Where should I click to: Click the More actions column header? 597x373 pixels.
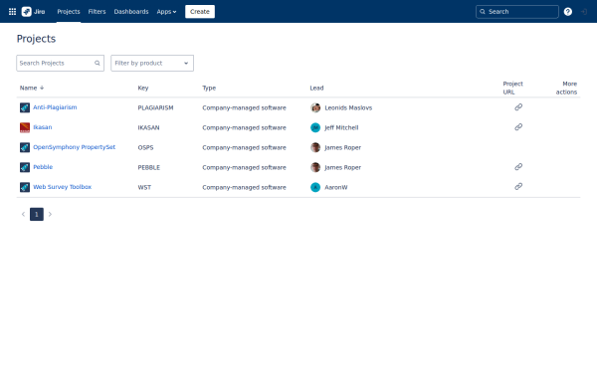pyautogui.click(x=566, y=88)
